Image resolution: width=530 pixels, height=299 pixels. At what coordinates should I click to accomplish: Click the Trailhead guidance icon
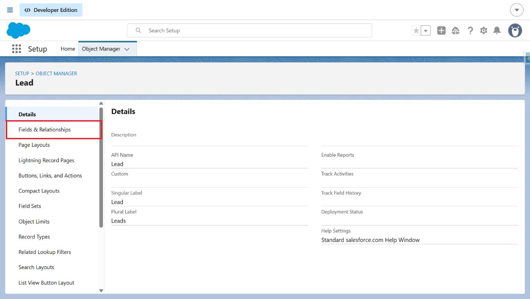coord(456,30)
